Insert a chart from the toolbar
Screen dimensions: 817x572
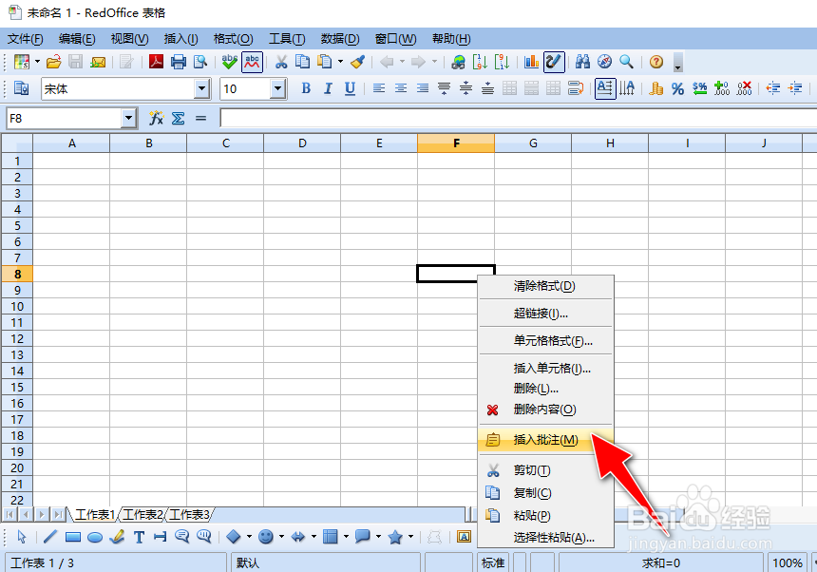pos(530,62)
